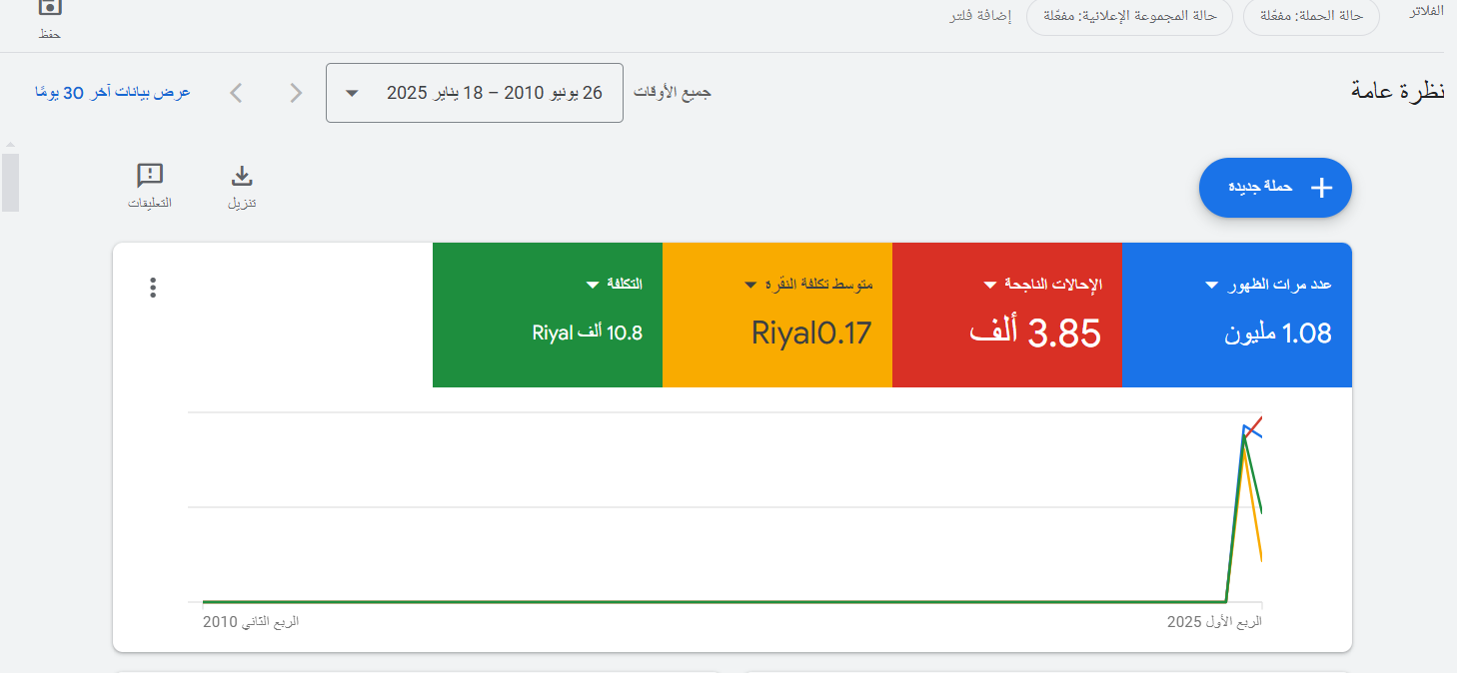The width and height of the screenshot is (1457, 673).
Task: Click the عرض بيانات آخر 30 يومًا link
Action: [x=113, y=92]
